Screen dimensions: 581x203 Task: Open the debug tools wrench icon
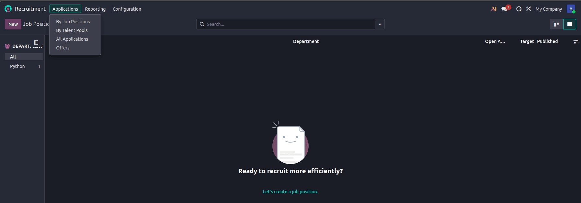(x=529, y=9)
